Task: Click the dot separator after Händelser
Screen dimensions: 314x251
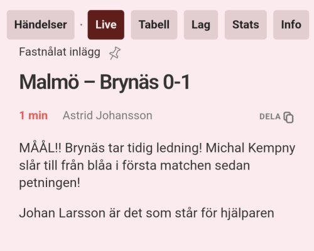Action: click(x=81, y=25)
